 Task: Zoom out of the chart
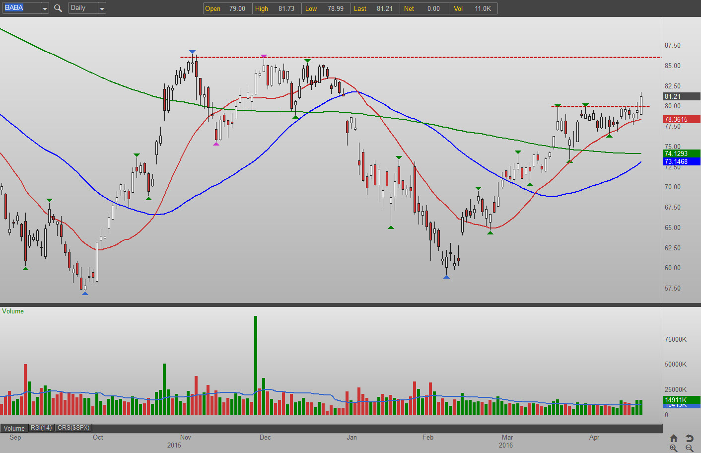(x=689, y=448)
